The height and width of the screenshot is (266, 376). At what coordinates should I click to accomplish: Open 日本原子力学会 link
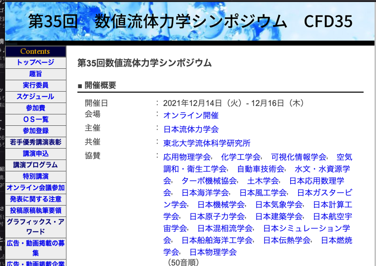[217, 216]
